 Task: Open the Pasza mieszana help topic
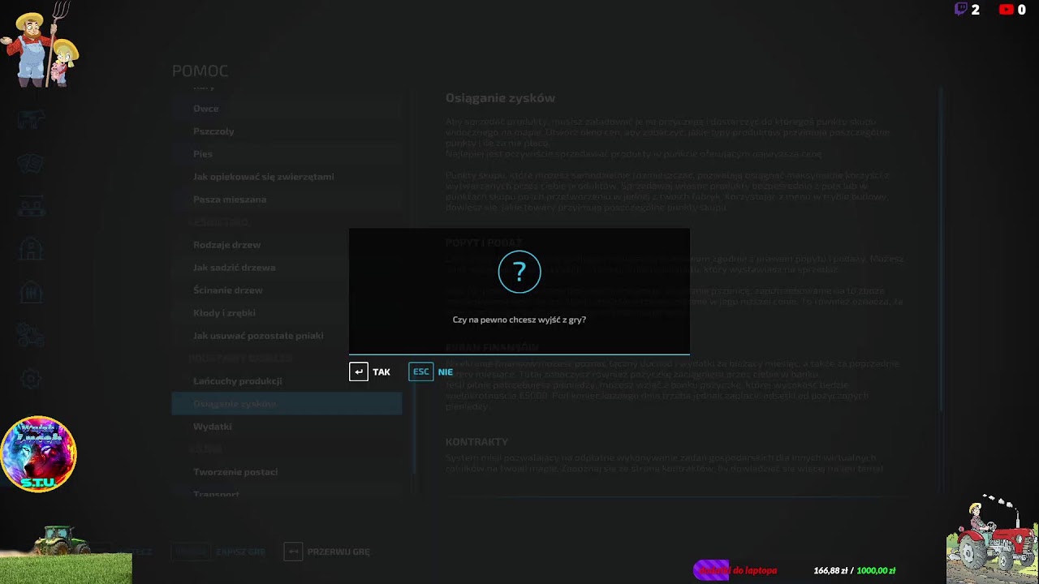(287, 199)
